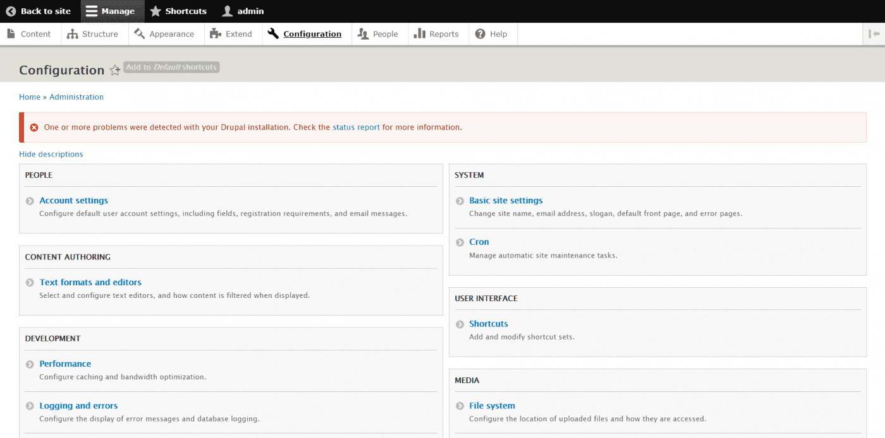Open Shortcuts link under User Interface

point(489,324)
